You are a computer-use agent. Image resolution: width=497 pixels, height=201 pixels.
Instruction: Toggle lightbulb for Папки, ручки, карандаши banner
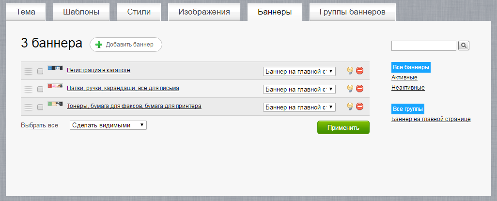pos(350,89)
